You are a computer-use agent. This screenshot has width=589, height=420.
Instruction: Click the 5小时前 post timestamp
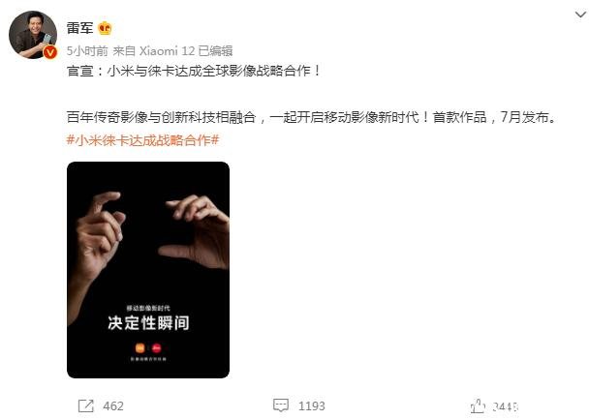coord(87,50)
